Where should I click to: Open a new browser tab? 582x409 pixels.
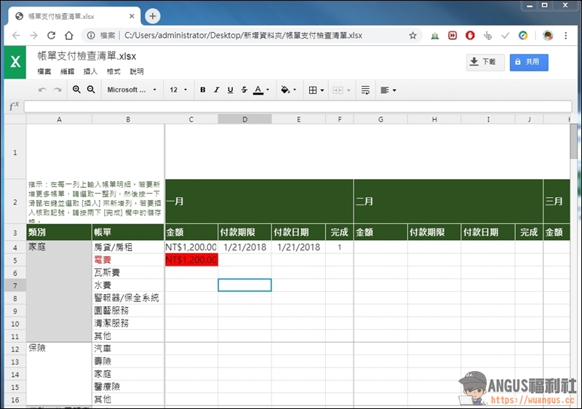[153, 16]
